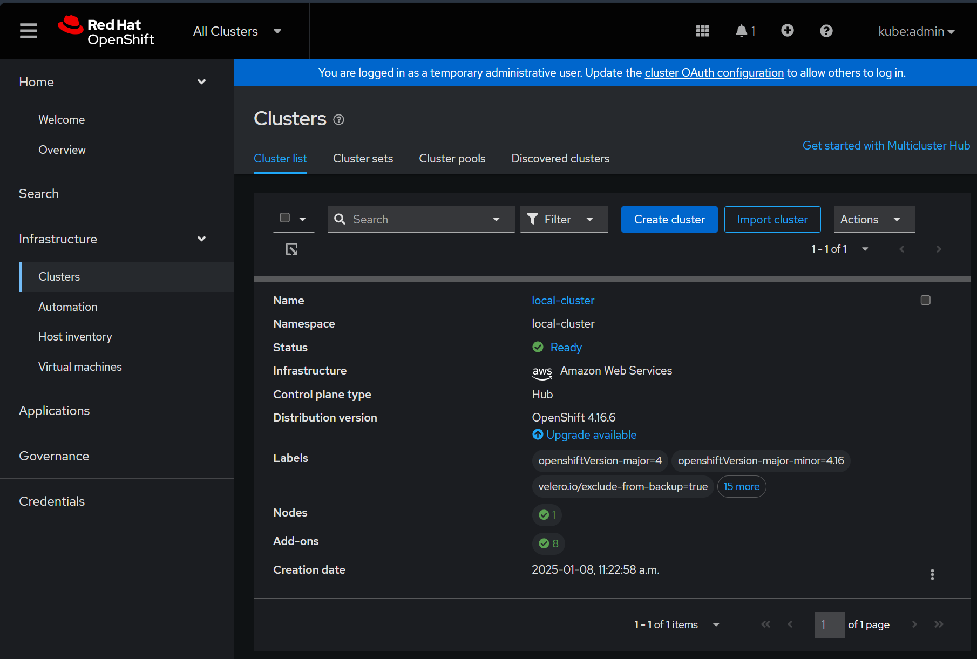This screenshot has width=977, height=659.
Task: Click the help icon beside Clusters title
Action: pos(339,119)
